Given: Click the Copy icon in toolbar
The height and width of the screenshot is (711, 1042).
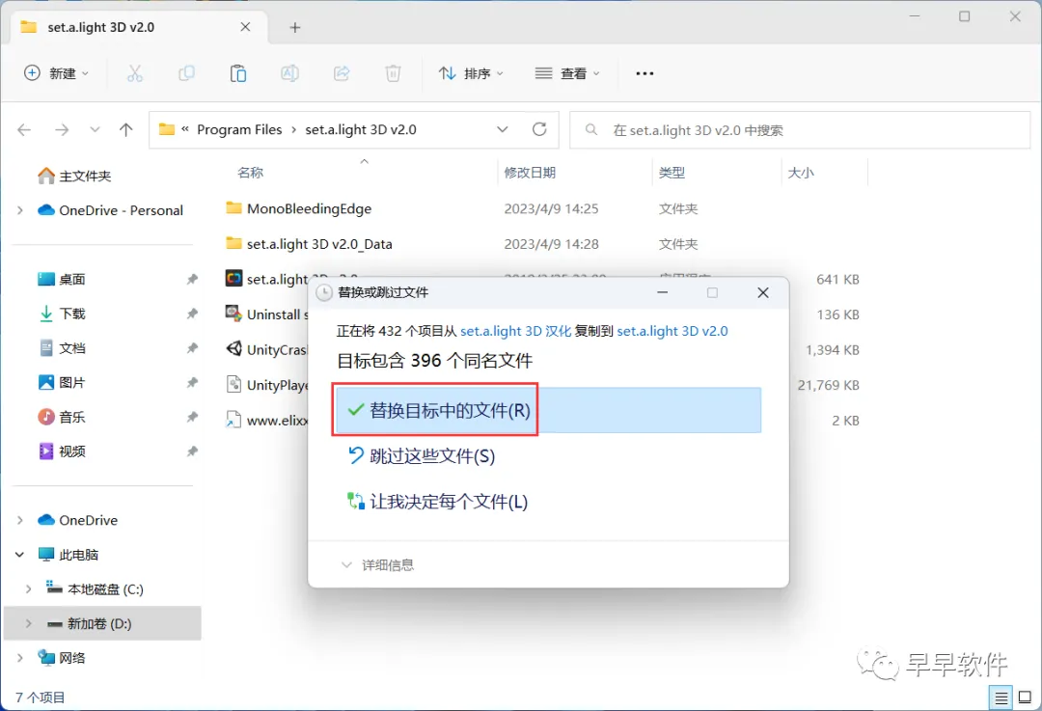Looking at the screenshot, I should point(187,73).
